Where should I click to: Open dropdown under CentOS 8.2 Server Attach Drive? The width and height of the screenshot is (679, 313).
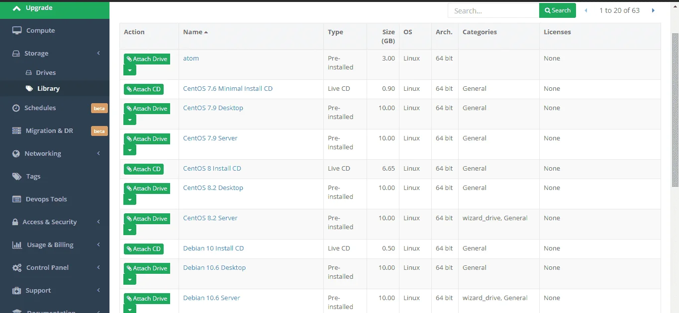[x=130, y=230]
